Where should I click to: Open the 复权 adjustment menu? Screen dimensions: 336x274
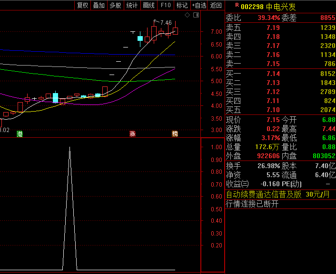coord(83,5)
